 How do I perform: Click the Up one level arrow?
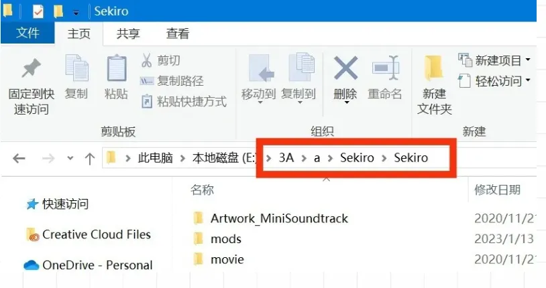90,159
